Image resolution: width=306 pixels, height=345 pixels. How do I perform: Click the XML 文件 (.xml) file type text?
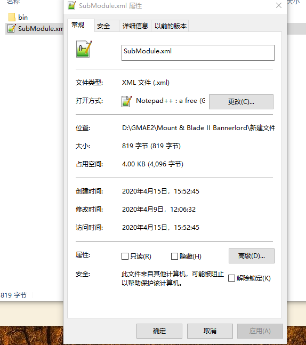click(146, 83)
